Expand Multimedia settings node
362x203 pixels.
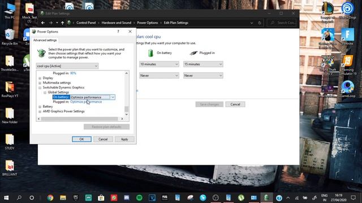point(40,83)
